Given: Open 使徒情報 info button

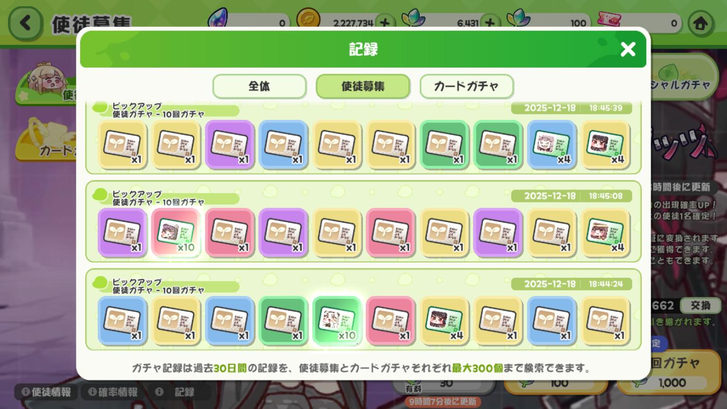Looking at the screenshot, I should coord(46,392).
